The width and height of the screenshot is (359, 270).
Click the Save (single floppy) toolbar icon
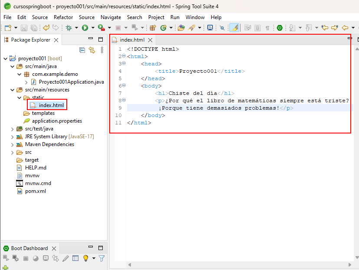pos(24,28)
